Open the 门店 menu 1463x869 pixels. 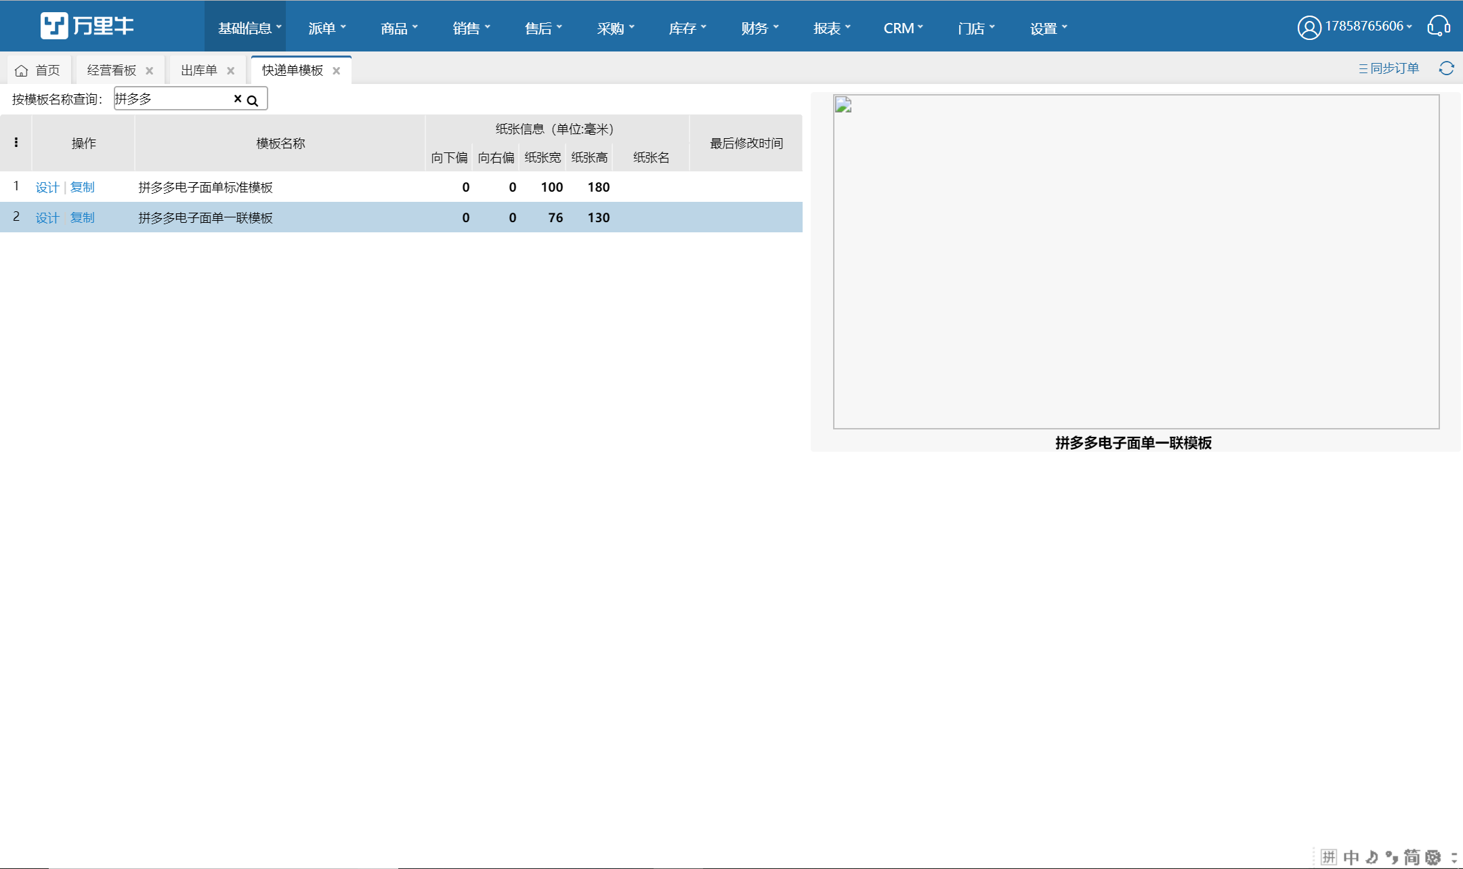pyautogui.click(x=976, y=28)
